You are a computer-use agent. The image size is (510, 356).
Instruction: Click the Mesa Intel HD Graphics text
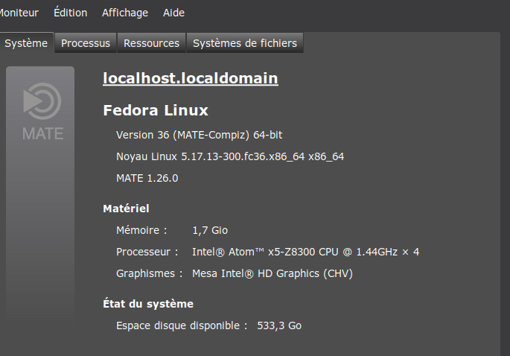[272, 273]
